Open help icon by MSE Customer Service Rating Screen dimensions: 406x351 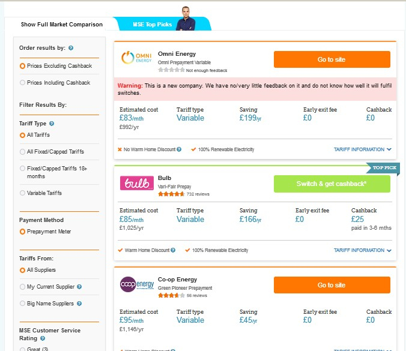43,338
